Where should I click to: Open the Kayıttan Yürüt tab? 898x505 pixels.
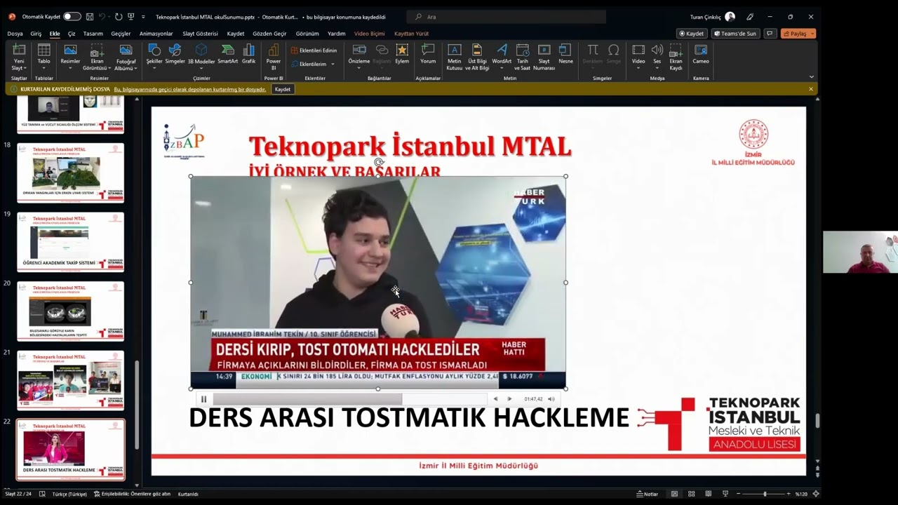pyautogui.click(x=411, y=34)
